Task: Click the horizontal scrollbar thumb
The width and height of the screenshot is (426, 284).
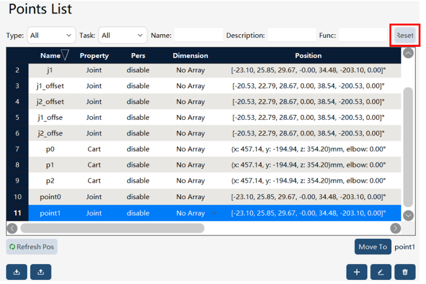Action: (113, 228)
